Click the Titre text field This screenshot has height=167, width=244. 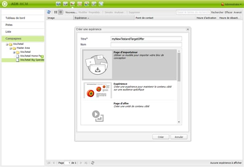[146, 39]
